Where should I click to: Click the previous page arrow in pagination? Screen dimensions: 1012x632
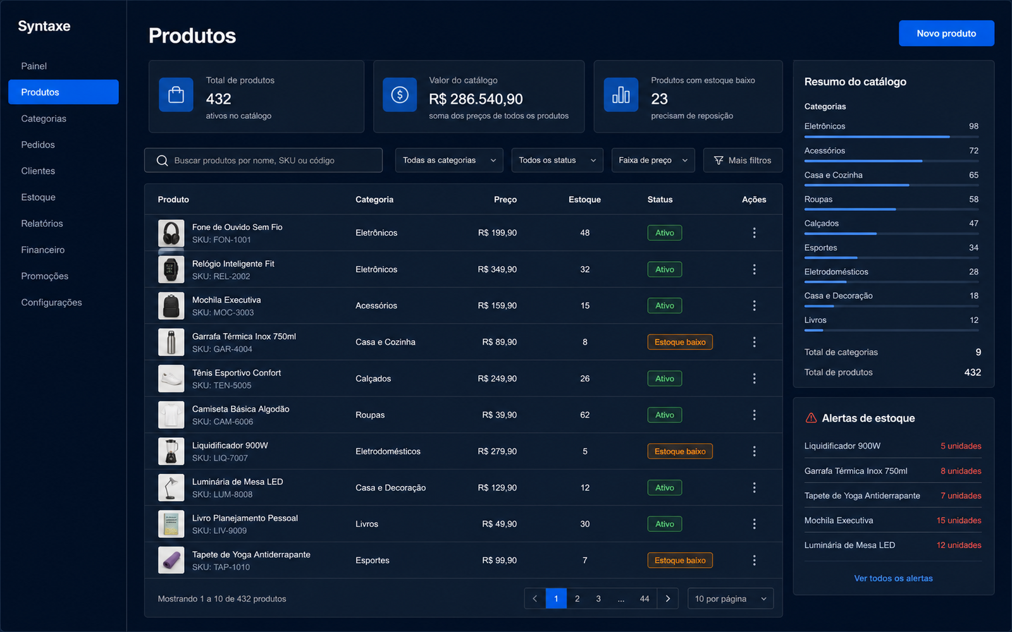coord(535,599)
